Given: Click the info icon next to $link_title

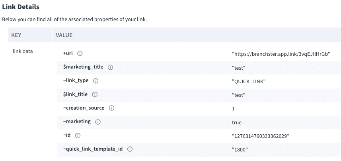Looking at the screenshot, I should 95,94.
